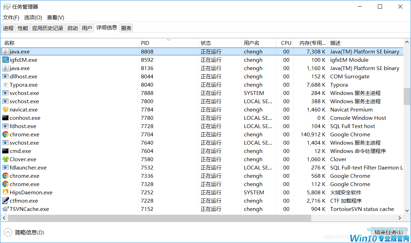Click the Typora.exe process icon
This screenshot has height=243, width=411.
pyautogui.click(x=6, y=85)
